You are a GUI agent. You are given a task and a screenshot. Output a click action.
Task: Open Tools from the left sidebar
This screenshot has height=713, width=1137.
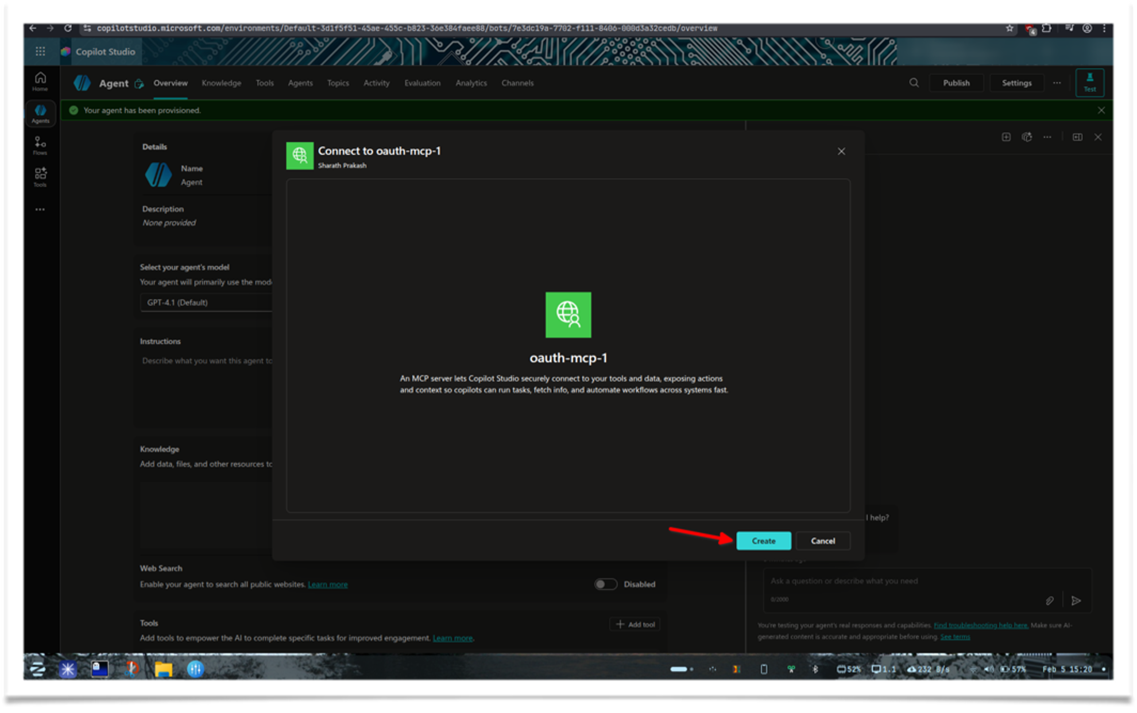pyautogui.click(x=40, y=176)
